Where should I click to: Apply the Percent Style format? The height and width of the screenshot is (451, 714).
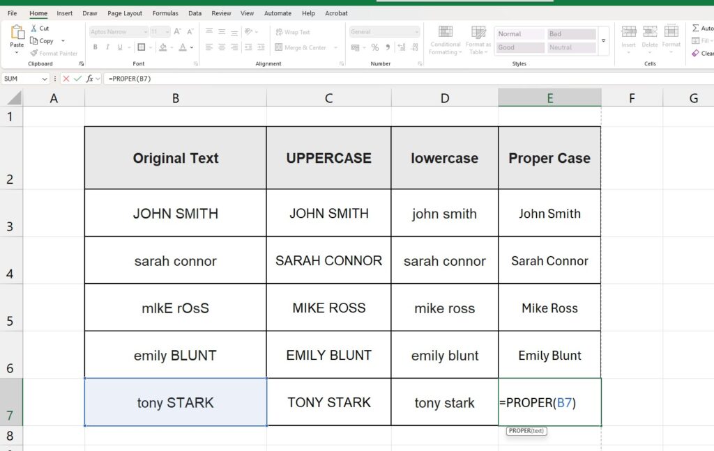coord(376,47)
